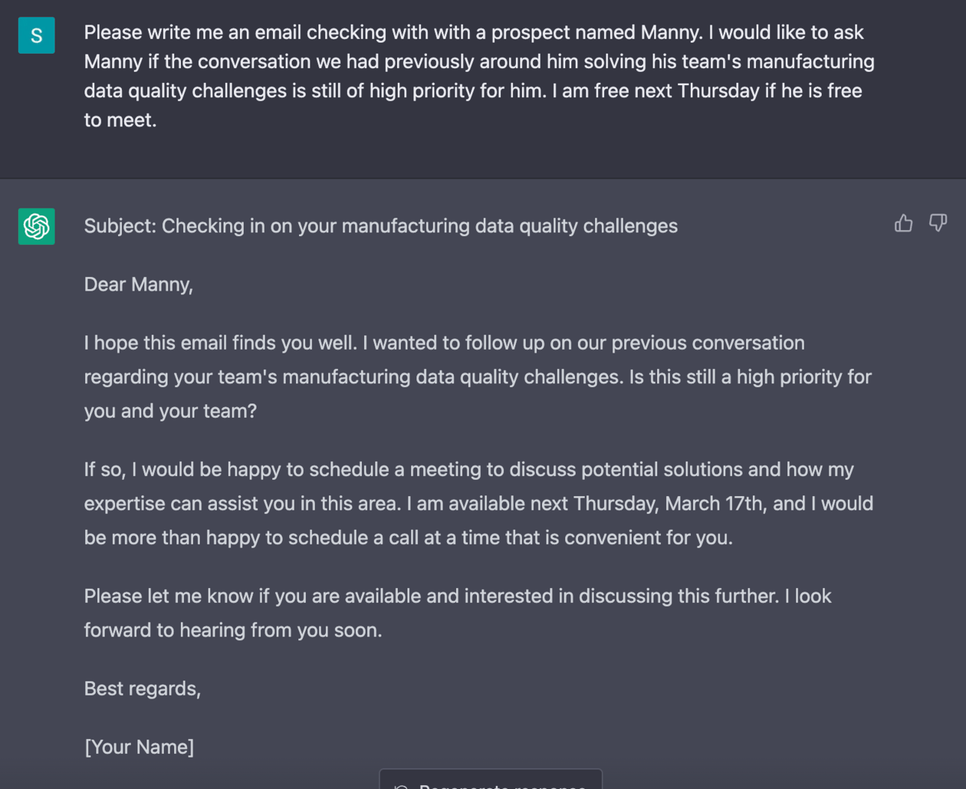Click the "Best regards," sign-off line

tap(142, 688)
